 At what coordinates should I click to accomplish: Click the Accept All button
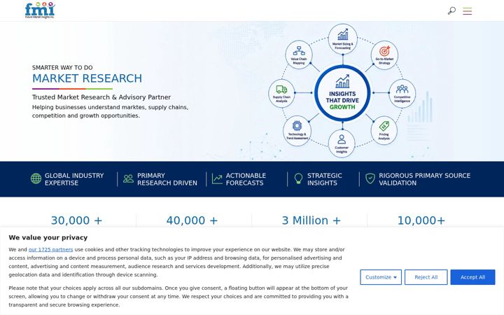(472, 277)
